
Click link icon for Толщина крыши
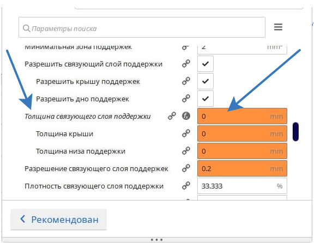186,133
